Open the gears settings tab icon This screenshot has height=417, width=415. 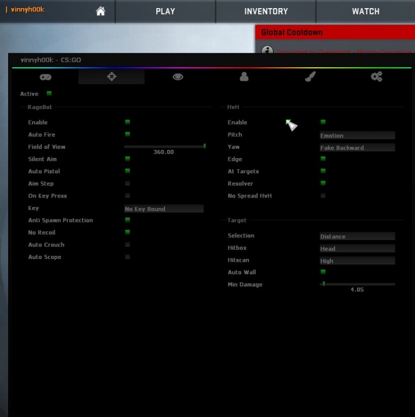376,77
